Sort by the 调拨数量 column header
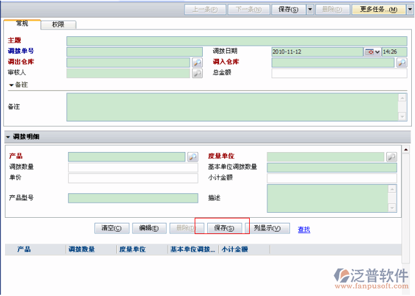This screenshot has width=415, height=296. [81, 249]
